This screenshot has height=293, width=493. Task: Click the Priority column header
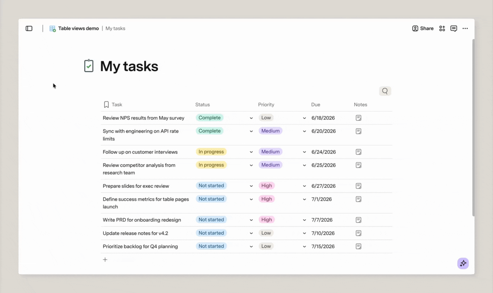pyautogui.click(x=266, y=105)
